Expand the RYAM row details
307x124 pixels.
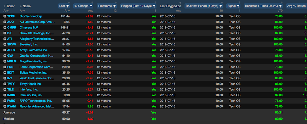click(5, 106)
